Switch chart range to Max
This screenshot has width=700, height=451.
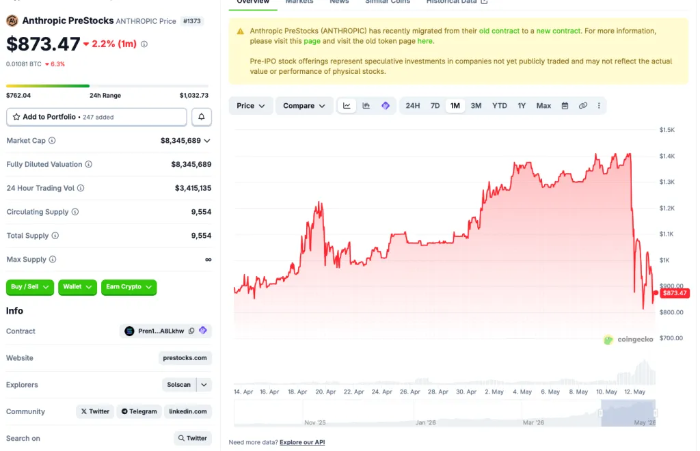point(543,106)
